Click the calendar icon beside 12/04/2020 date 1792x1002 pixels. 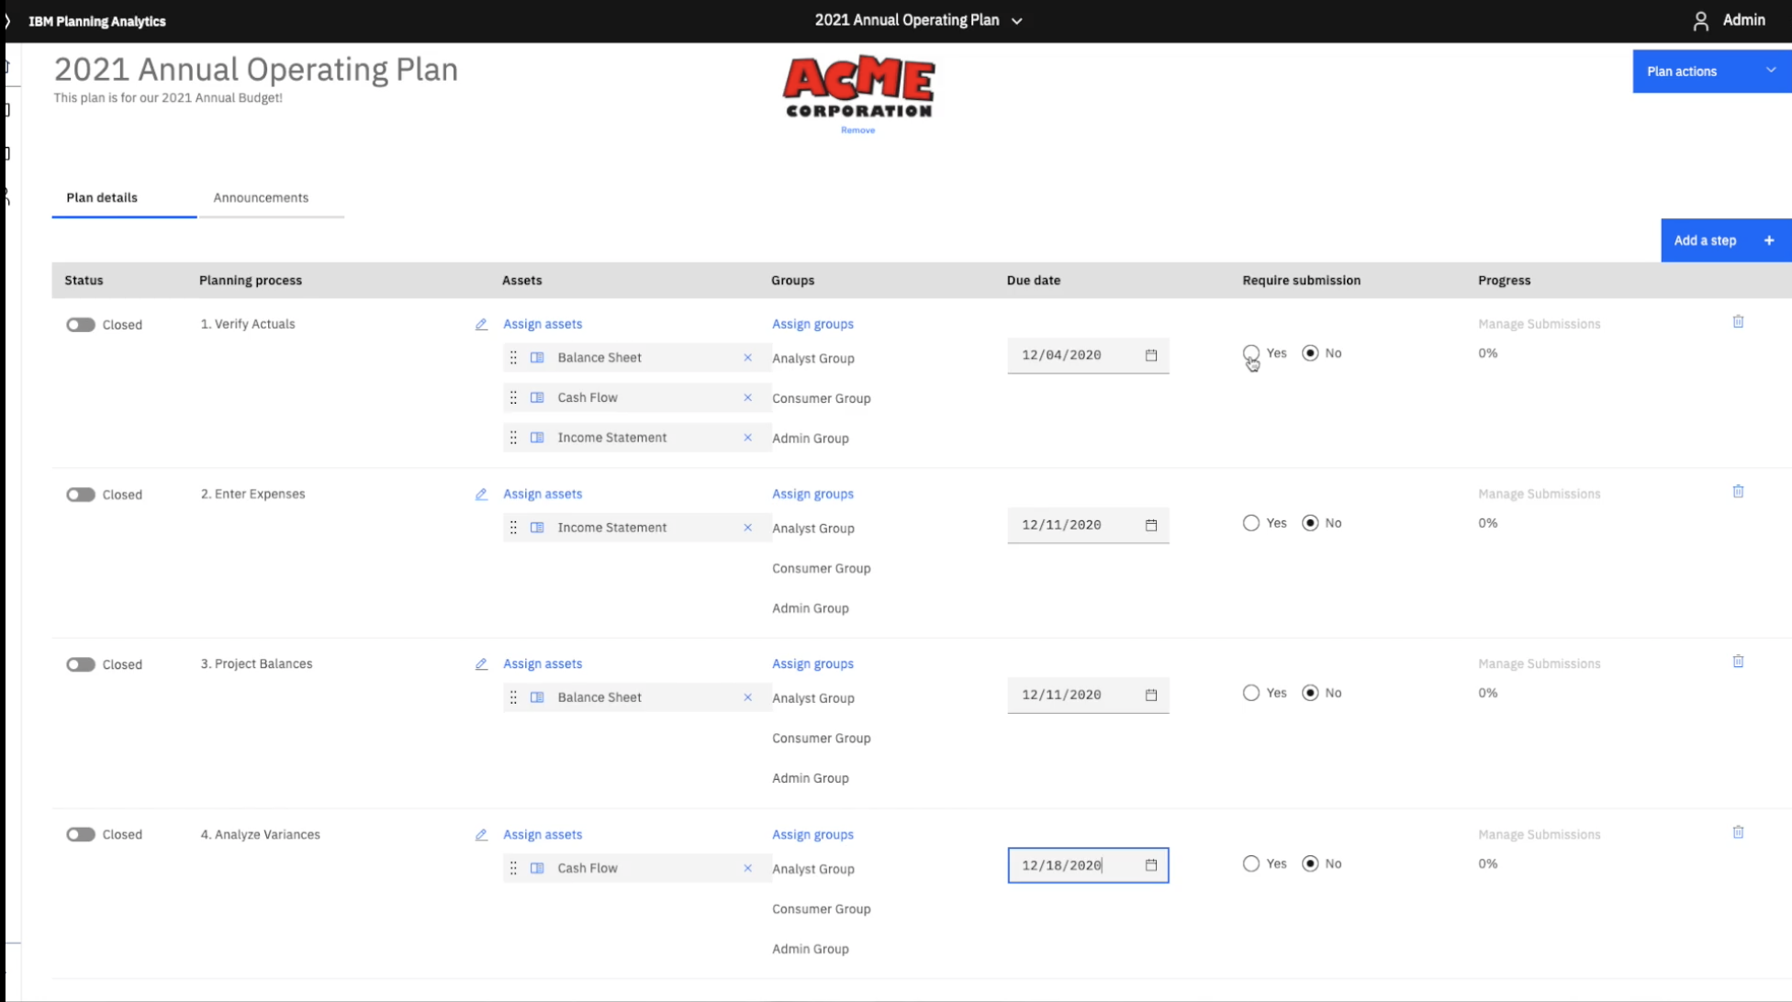(1151, 355)
